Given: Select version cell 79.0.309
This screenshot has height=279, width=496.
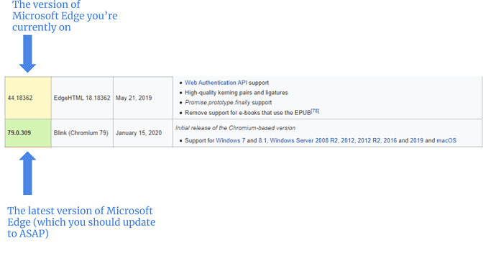Looking at the screenshot, I should [x=28, y=133].
